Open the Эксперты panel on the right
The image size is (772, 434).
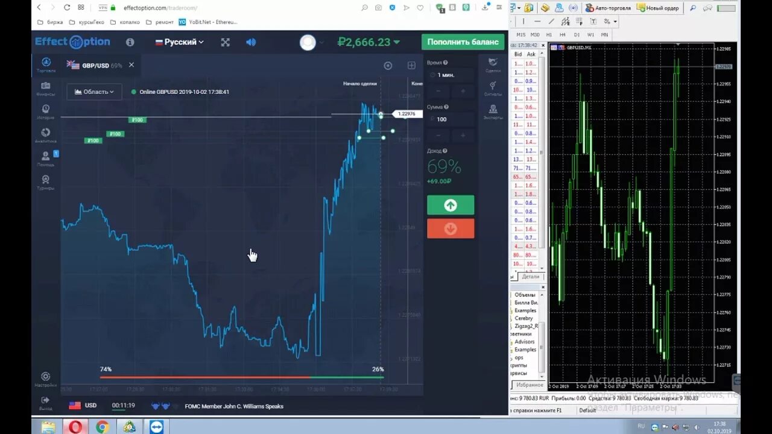tap(493, 112)
